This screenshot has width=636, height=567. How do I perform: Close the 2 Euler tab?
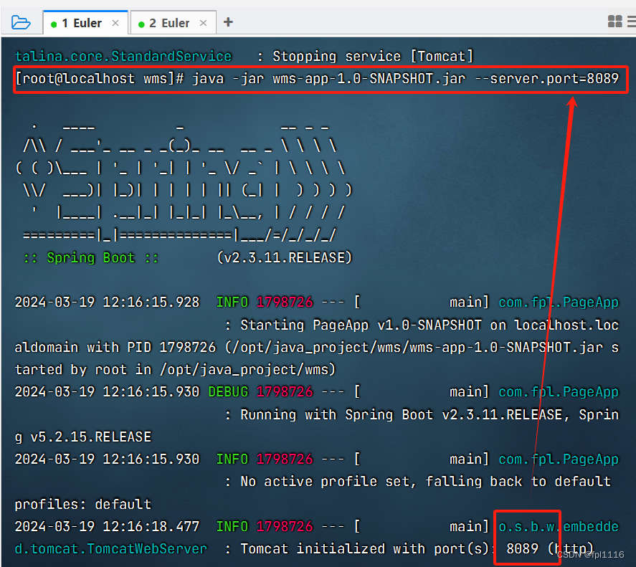pos(203,23)
